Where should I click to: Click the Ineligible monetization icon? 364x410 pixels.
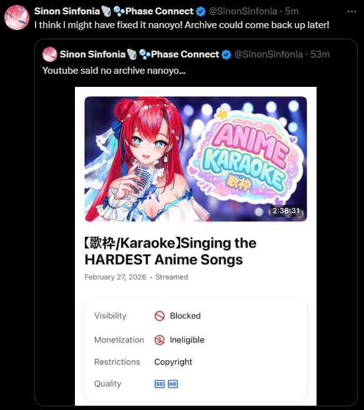(x=160, y=340)
